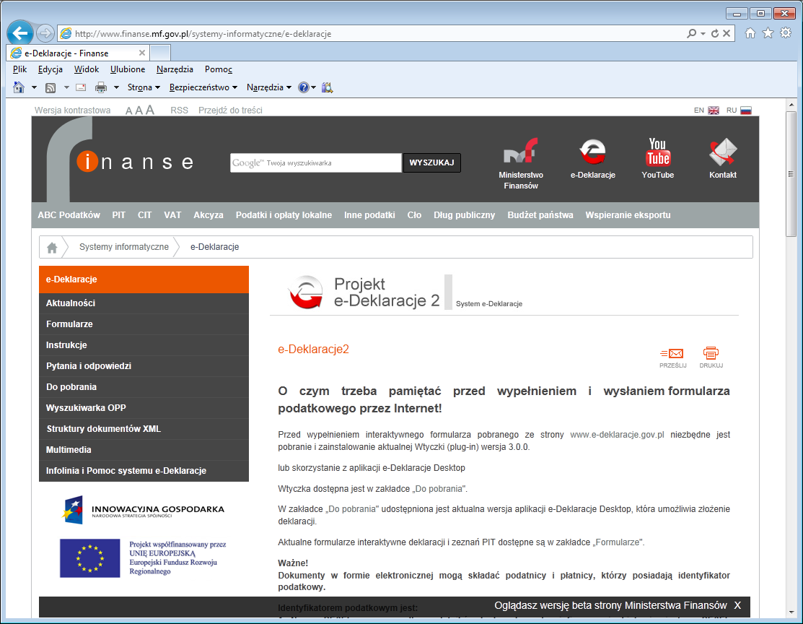Screen dimensions: 803x624
Task: Click Przejdź do treści link
Action: pyautogui.click(x=230, y=110)
